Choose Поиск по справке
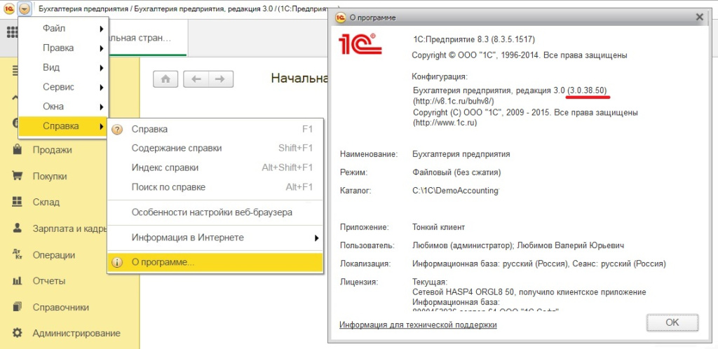The height and width of the screenshot is (349, 718). coord(215,187)
